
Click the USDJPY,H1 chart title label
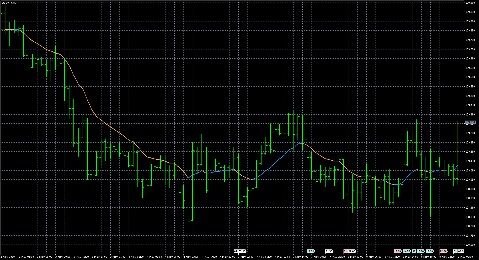9,3
